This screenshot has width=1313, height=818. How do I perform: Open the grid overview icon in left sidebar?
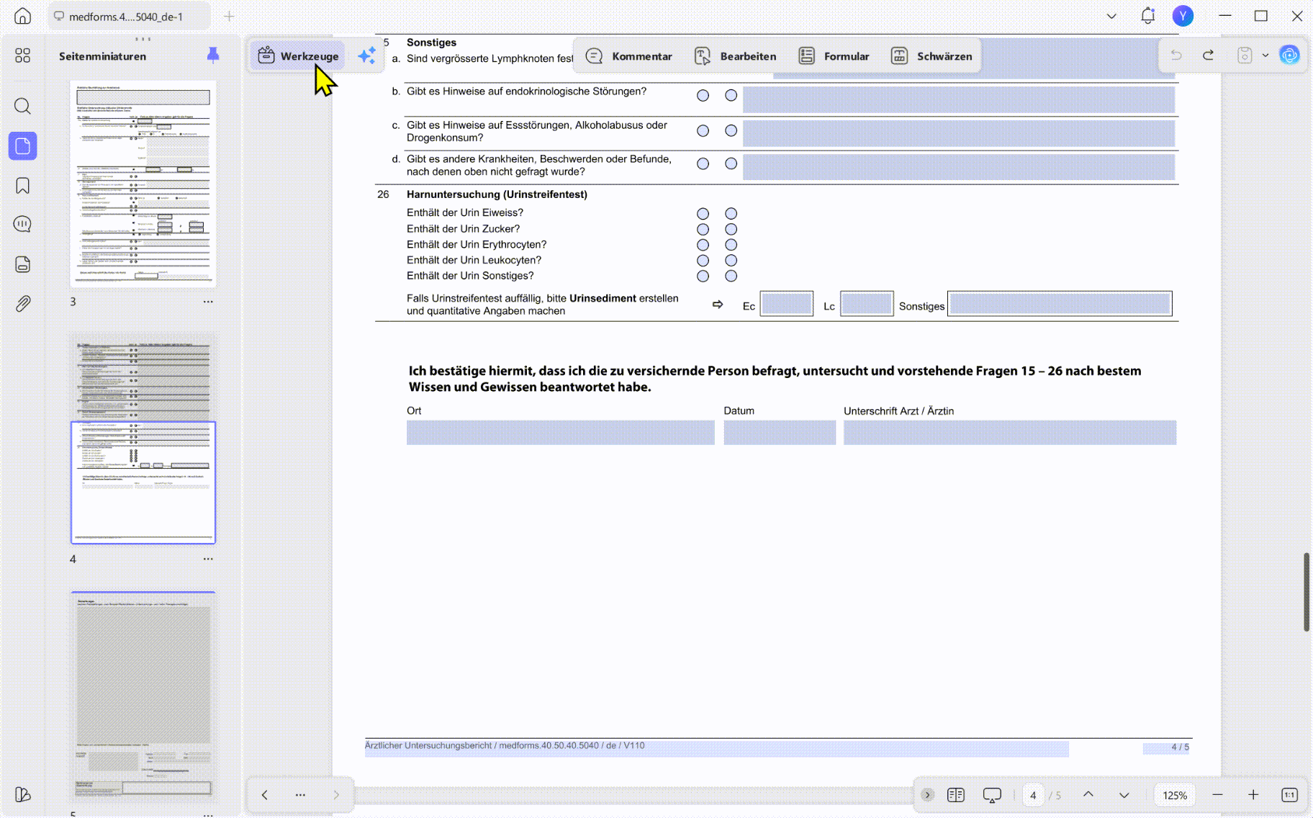click(23, 55)
